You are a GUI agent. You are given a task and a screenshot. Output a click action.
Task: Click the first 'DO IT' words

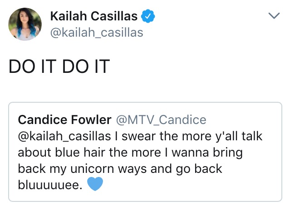coord(32,67)
